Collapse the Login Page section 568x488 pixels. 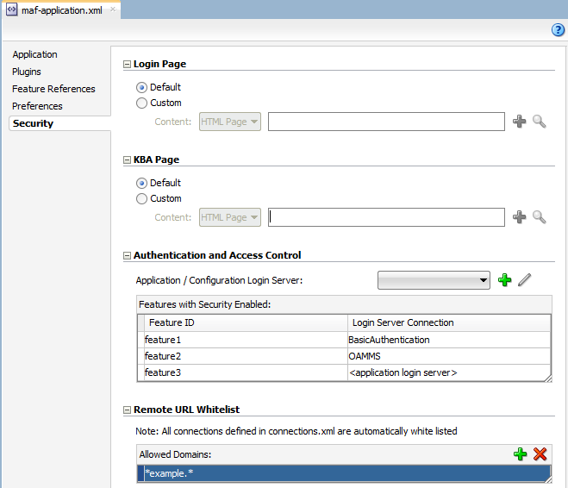point(127,65)
